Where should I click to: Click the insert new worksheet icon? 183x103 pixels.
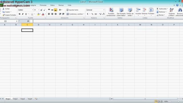tap(36, 99)
